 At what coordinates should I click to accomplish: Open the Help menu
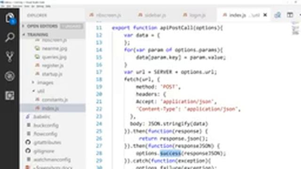48,6
